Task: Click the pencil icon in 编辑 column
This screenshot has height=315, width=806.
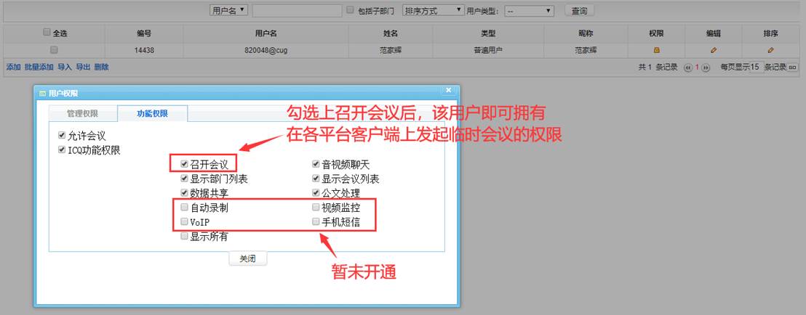Action: 714,50
